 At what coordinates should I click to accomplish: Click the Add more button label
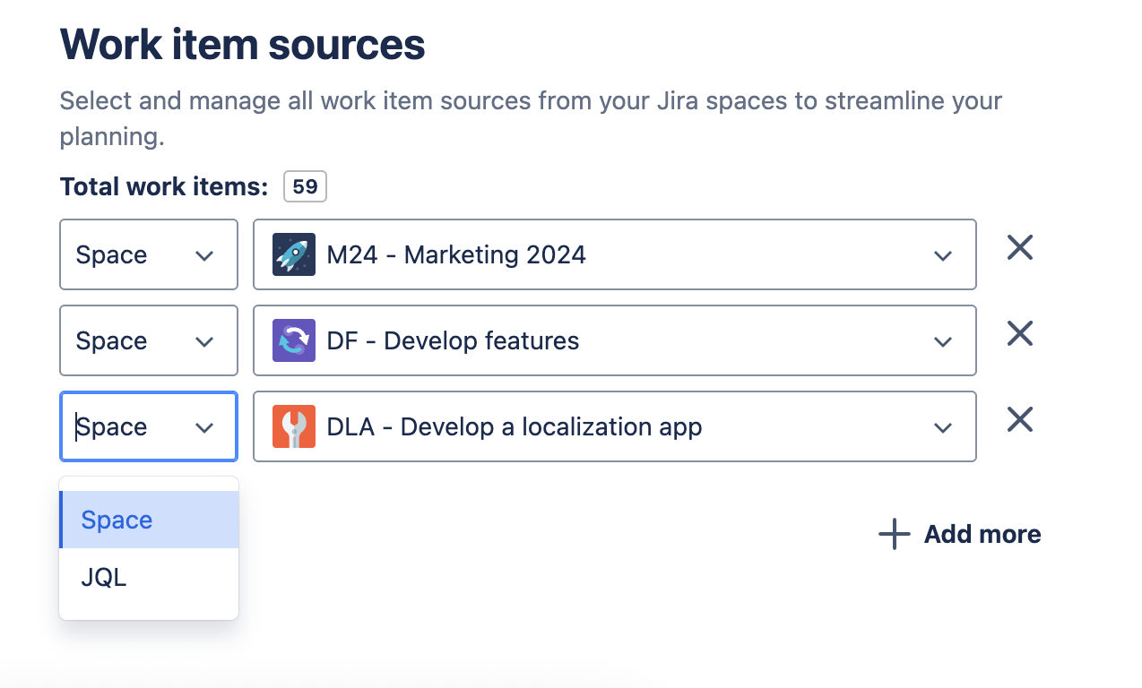tap(982, 535)
